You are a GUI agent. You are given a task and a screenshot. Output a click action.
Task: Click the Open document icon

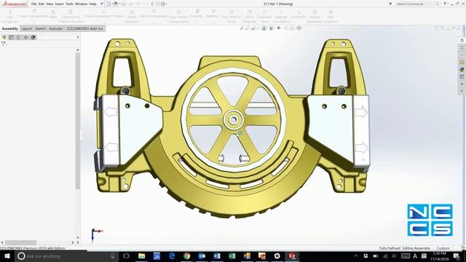point(115,4)
